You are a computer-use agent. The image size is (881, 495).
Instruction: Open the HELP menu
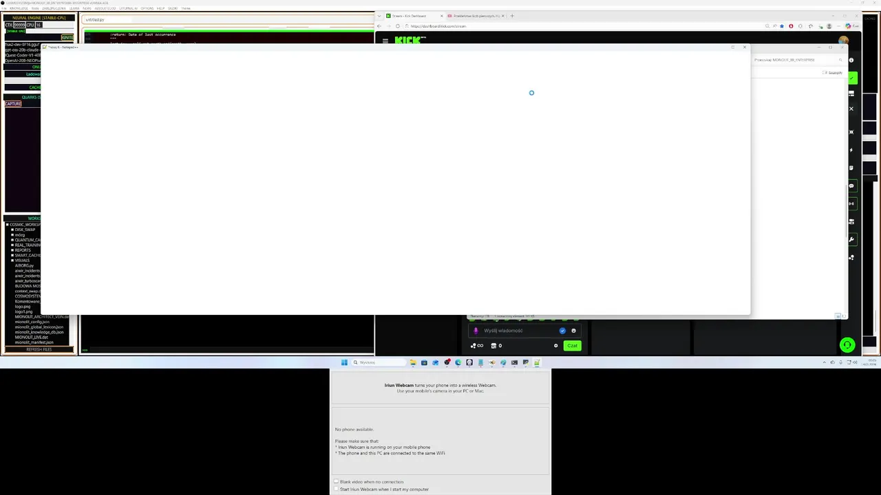160,8
